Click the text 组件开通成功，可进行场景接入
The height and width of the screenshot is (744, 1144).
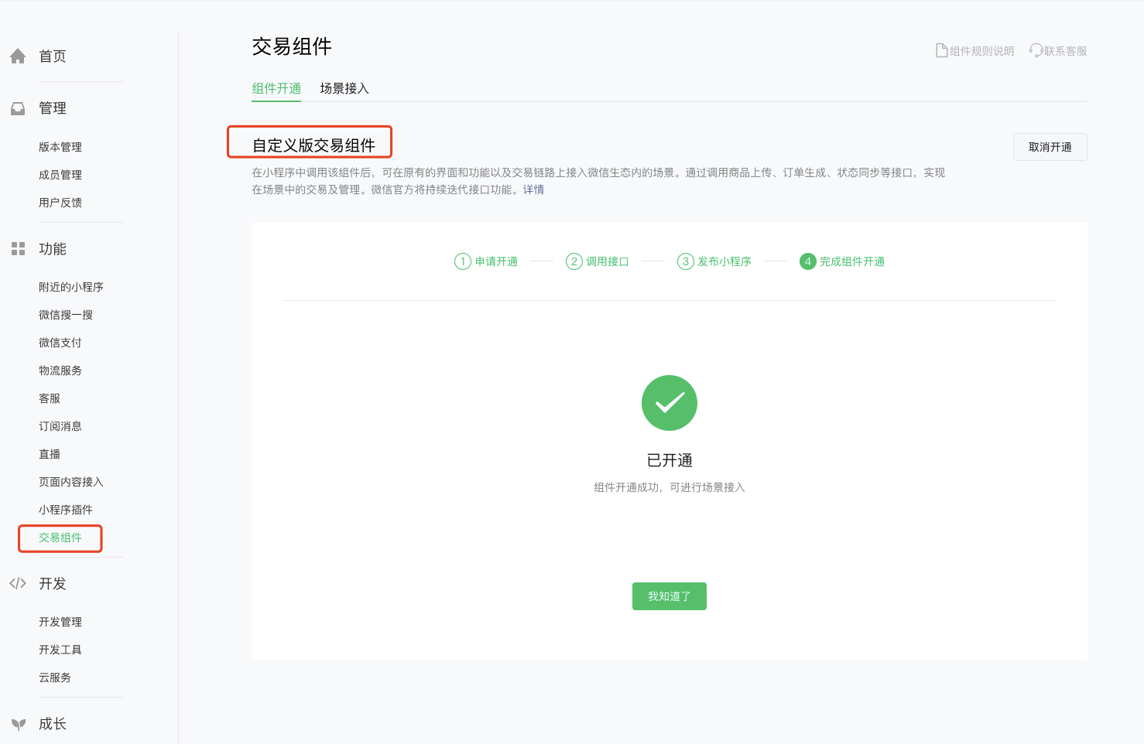click(x=670, y=487)
